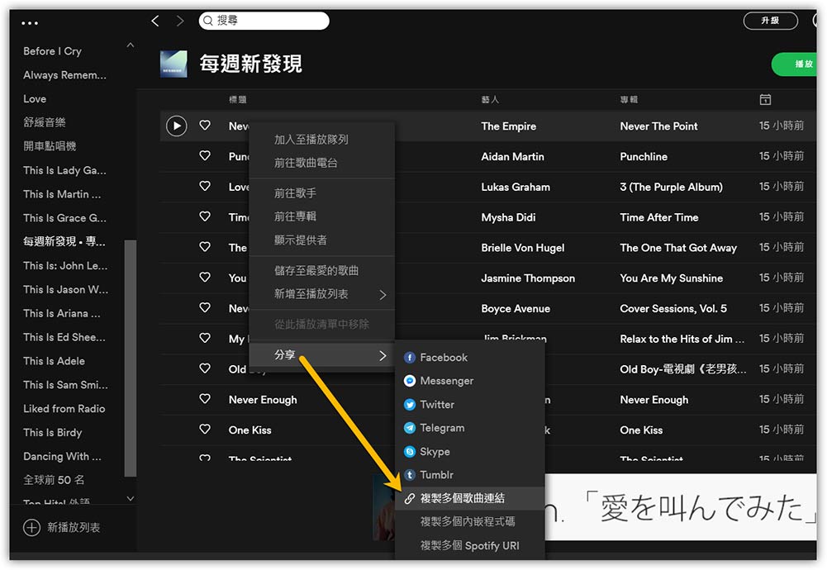827x570 pixels.
Task: Open This Is Ed Sheeran sidebar playlist
Action: [64, 337]
